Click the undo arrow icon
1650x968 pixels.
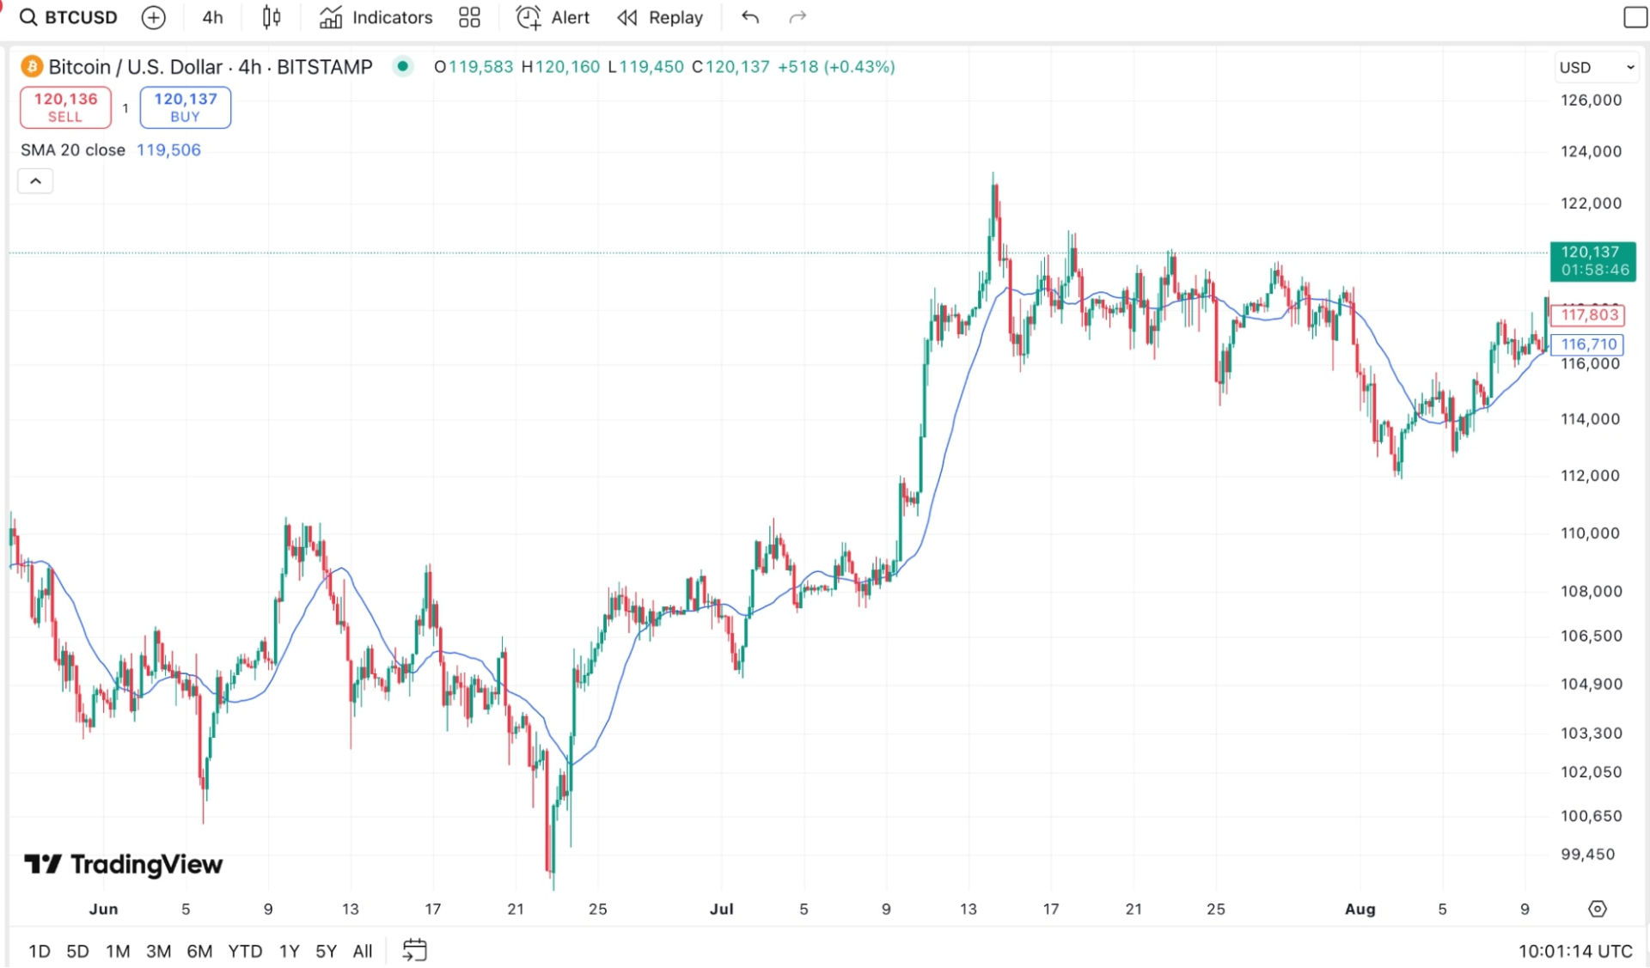[x=749, y=17]
